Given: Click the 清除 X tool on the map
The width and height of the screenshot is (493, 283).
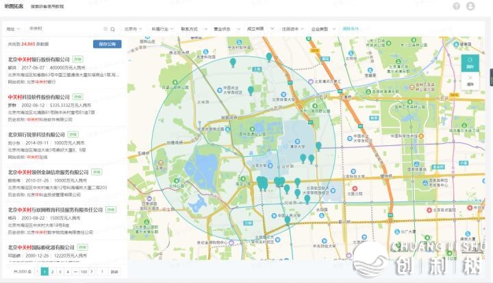Looking at the screenshot, I should coord(470,81).
